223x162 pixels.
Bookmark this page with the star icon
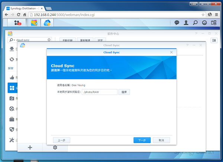(203, 14)
